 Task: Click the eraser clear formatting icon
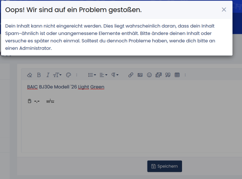[x=29, y=75]
